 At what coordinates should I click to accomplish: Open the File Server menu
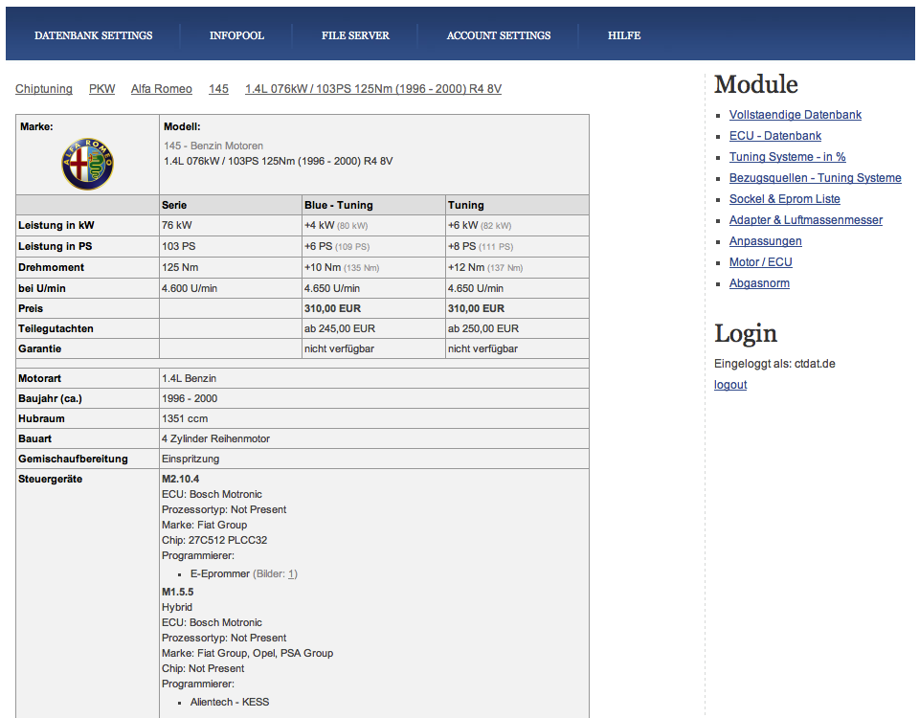(x=355, y=35)
